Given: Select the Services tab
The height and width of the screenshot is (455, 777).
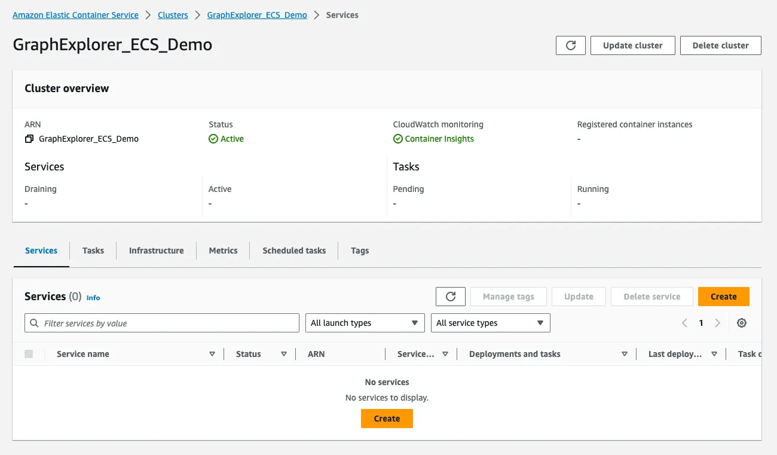Looking at the screenshot, I should click(x=41, y=251).
